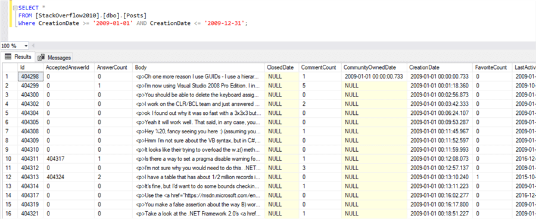
Task: Open the 100 % zoom dropdown
Action: [x=26, y=46]
